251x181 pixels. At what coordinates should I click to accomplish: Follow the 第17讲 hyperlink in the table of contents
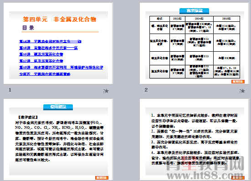click(x=41, y=61)
